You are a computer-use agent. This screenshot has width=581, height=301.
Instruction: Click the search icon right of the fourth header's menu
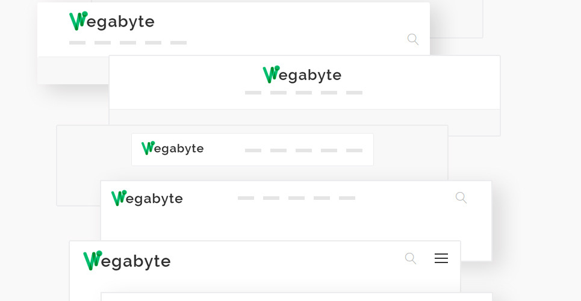tap(461, 197)
